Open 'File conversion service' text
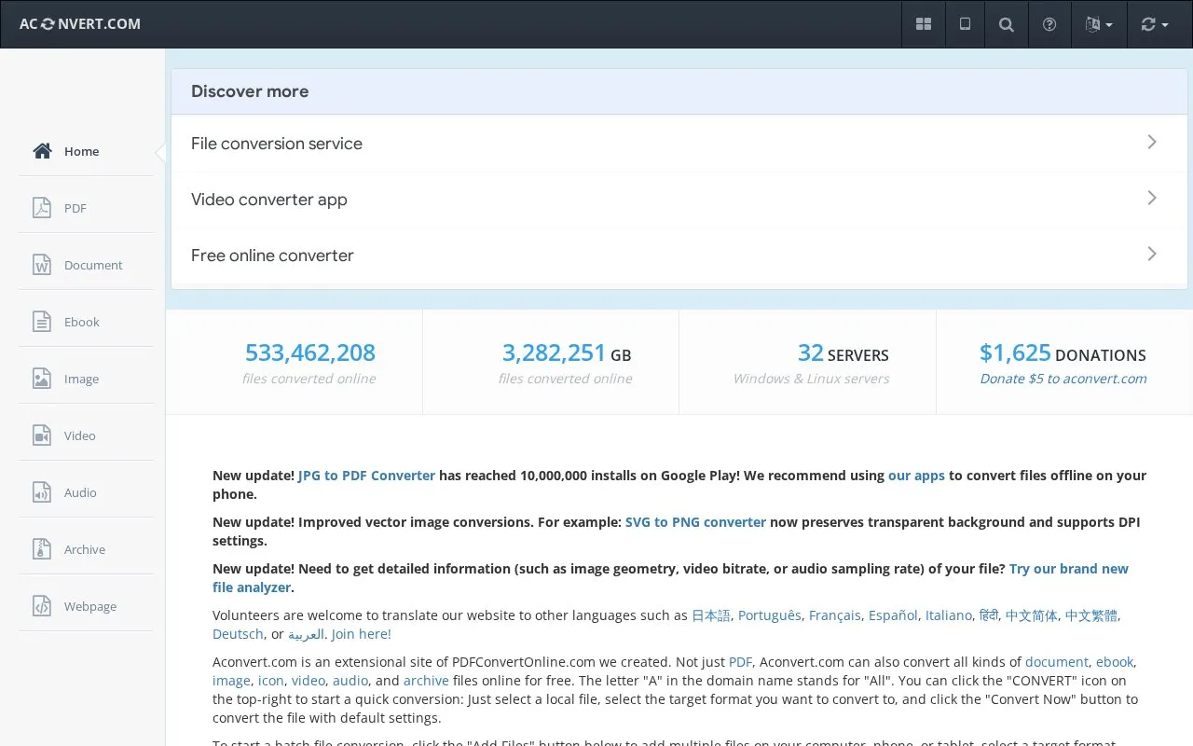This screenshot has height=746, width=1193. [277, 144]
